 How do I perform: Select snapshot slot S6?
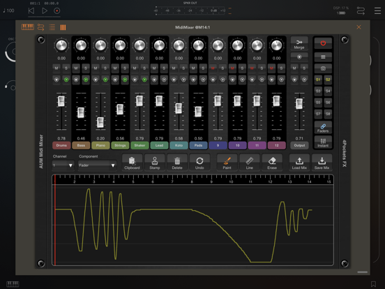point(328,102)
